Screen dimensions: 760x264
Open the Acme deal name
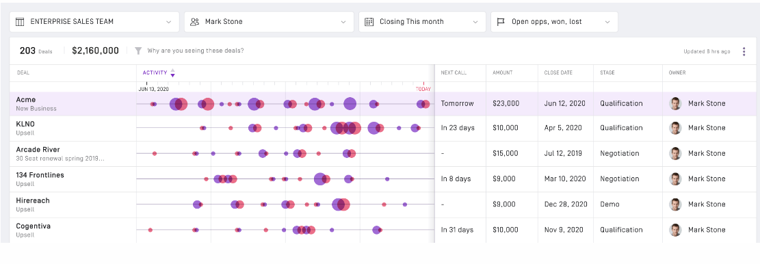(x=26, y=100)
